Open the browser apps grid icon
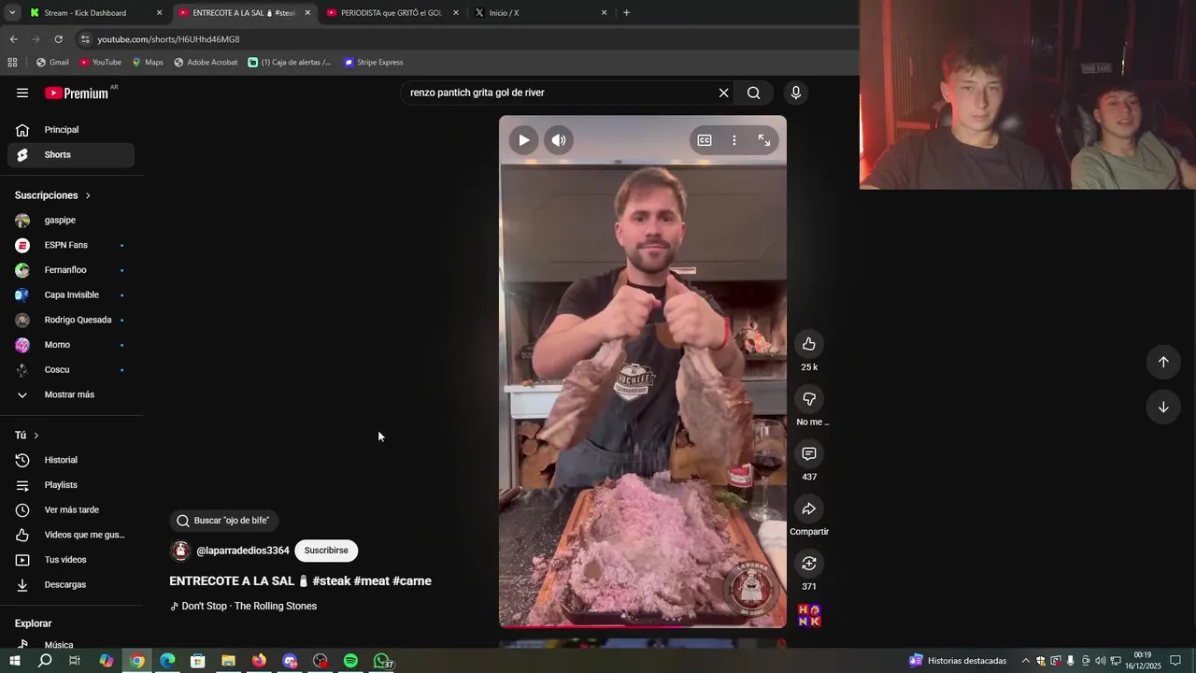The width and height of the screenshot is (1196, 673). point(12,63)
